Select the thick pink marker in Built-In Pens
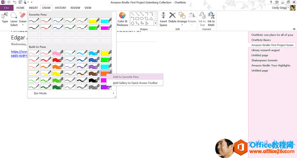Viewport: 297px width, 158px height. [x=58, y=53]
